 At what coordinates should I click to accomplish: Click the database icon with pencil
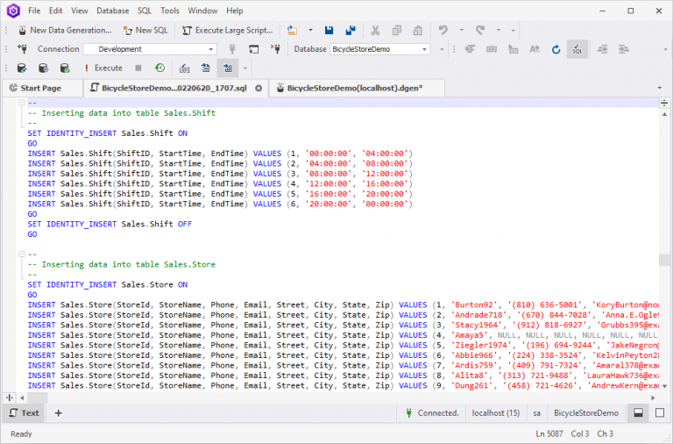tap(21, 68)
